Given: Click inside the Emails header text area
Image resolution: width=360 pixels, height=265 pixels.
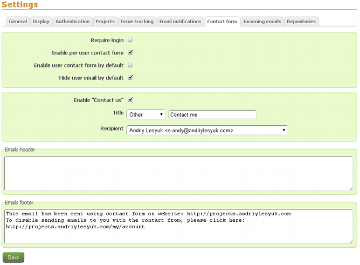Looking at the screenshot, I should [x=178, y=173].
